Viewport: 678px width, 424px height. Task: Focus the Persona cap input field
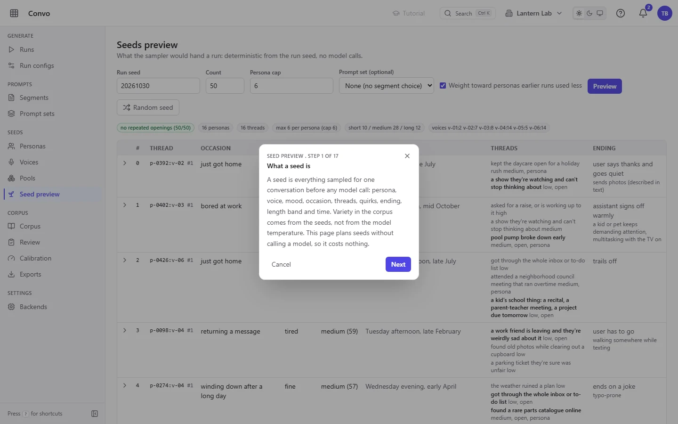tap(291, 86)
